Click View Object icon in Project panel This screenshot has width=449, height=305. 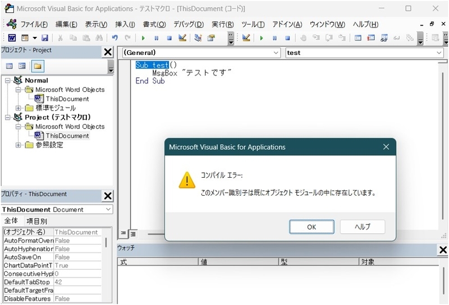pyautogui.click(x=22, y=66)
